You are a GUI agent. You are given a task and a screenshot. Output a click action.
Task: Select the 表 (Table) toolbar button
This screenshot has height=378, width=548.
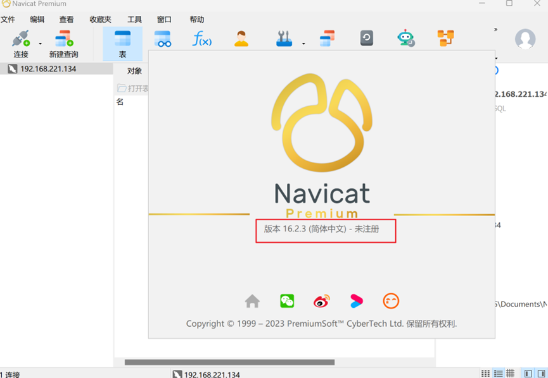[122, 44]
